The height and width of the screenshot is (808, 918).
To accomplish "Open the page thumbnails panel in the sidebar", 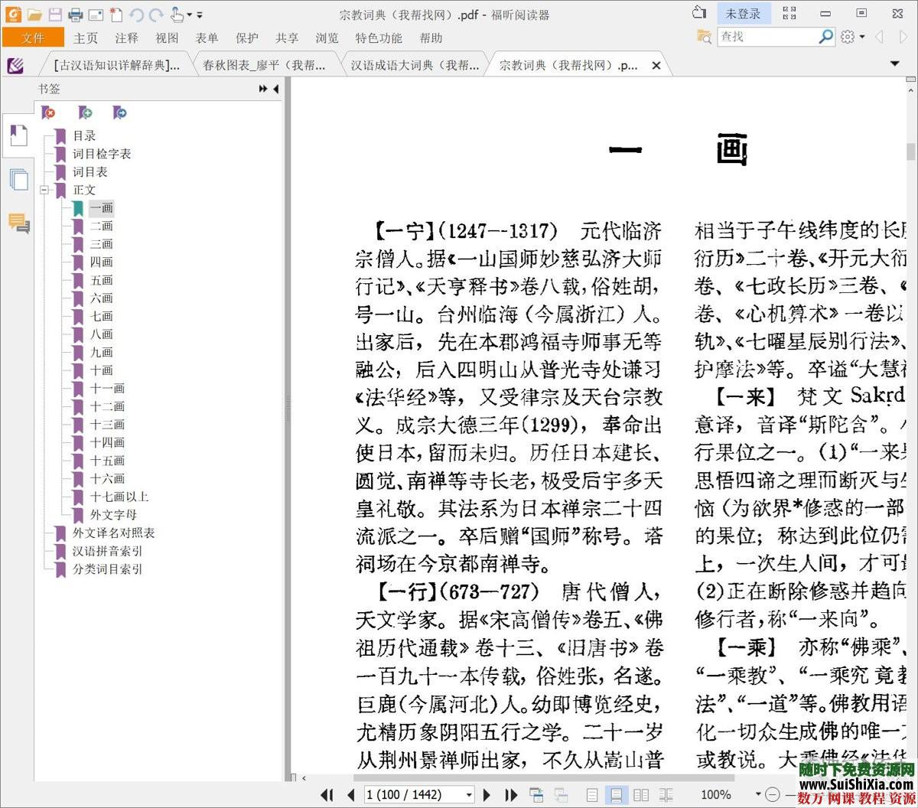I will pos(18,179).
